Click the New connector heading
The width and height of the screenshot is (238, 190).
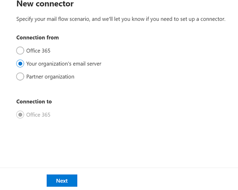click(x=45, y=4)
